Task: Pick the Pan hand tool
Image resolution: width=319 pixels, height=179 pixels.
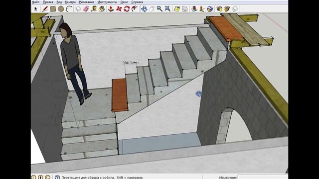Action: click(x=152, y=9)
